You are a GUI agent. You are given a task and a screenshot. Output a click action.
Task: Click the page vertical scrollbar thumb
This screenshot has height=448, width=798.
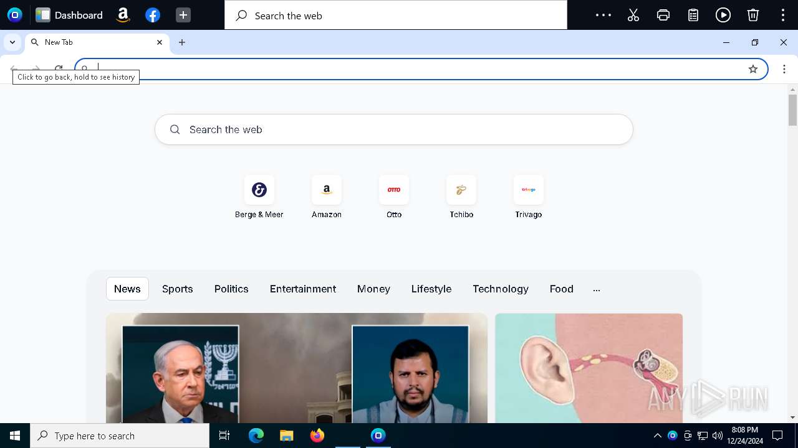tap(792, 110)
